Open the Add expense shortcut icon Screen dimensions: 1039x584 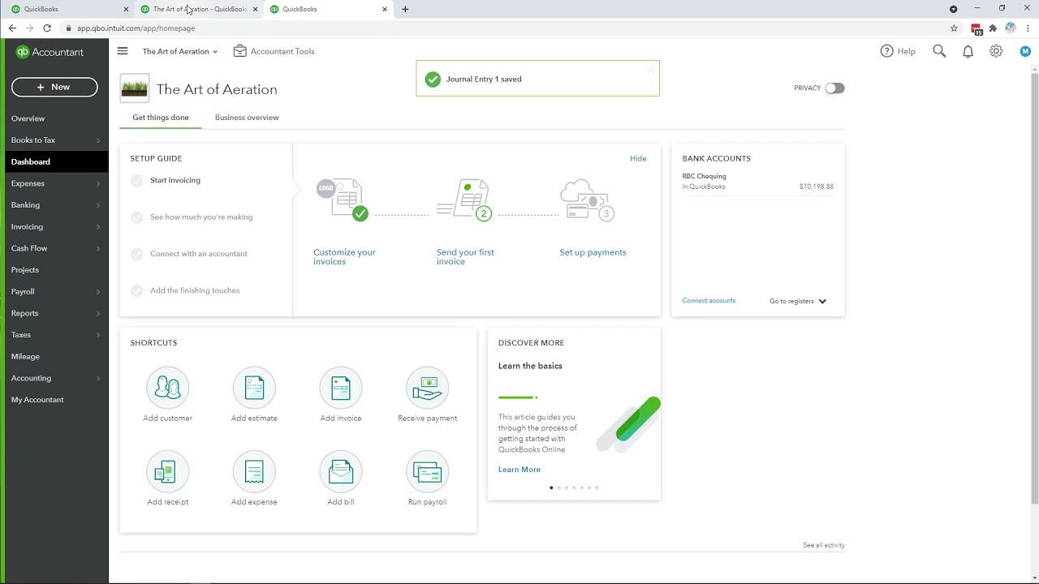coord(254,471)
